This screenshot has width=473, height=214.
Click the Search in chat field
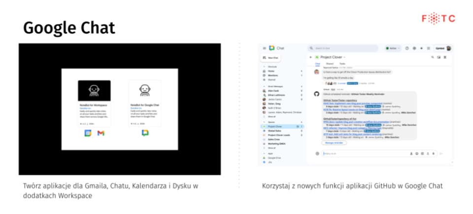click(x=343, y=48)
